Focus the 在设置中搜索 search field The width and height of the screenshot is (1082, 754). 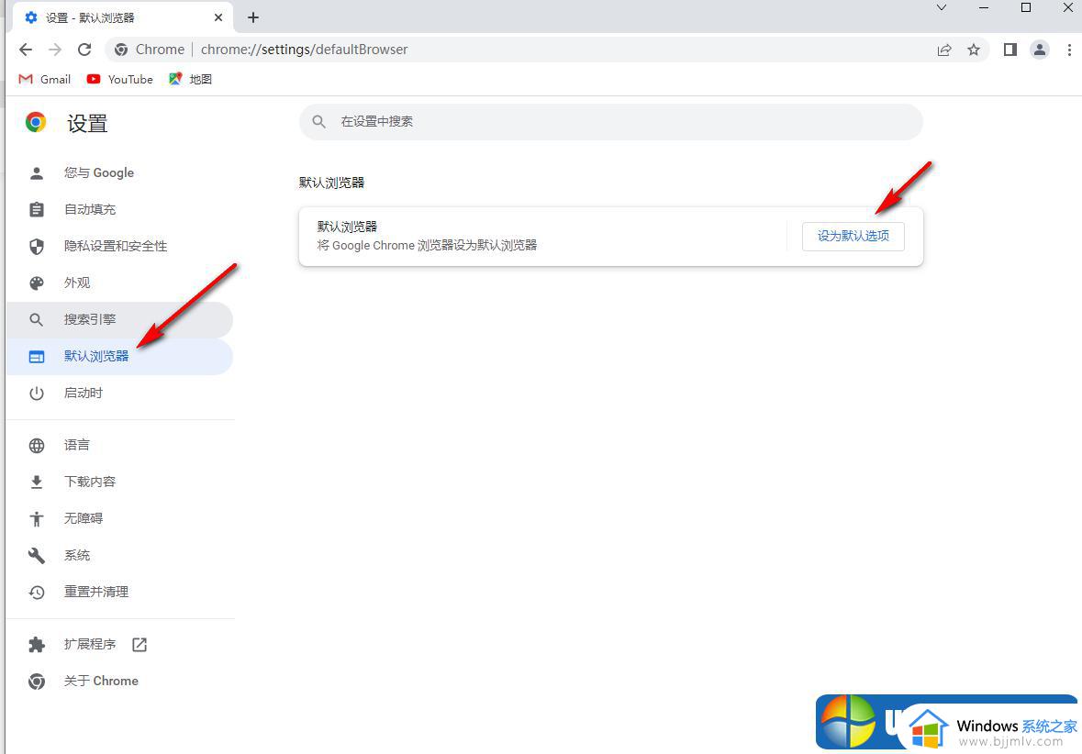coord(610,121)
